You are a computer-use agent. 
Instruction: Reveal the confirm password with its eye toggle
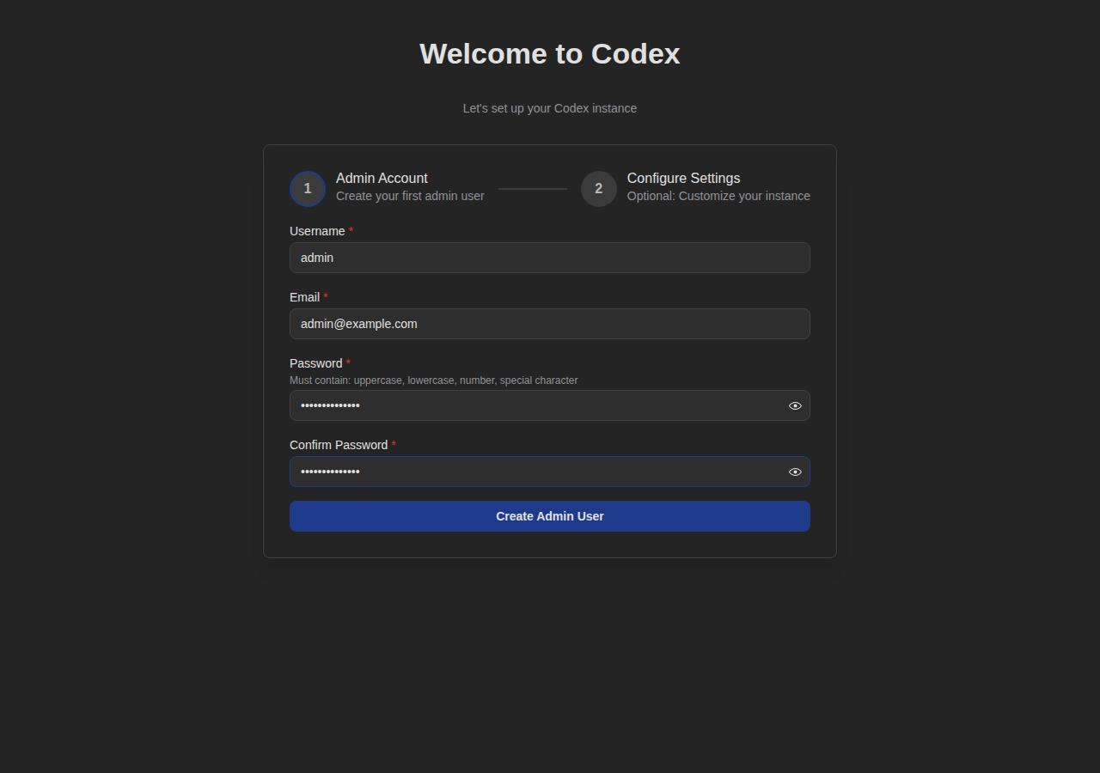[795, 471]
